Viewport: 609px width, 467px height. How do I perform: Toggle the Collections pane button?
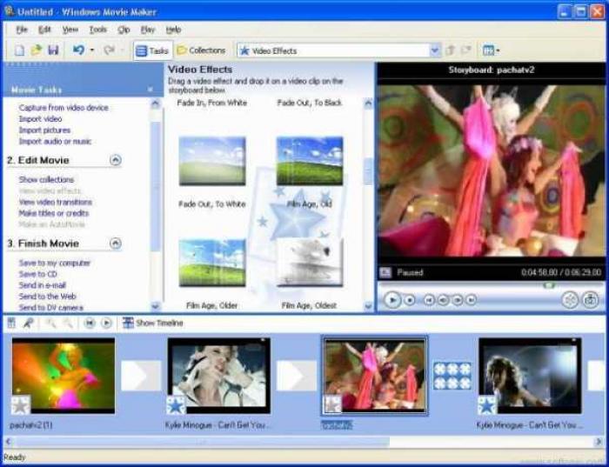coord(201,50)
